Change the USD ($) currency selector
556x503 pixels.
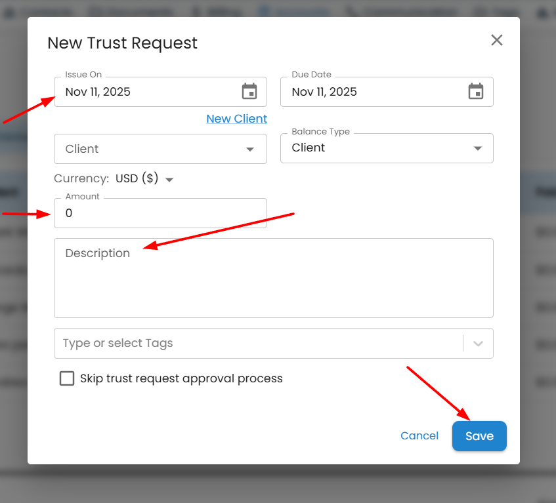click(144, 179)
